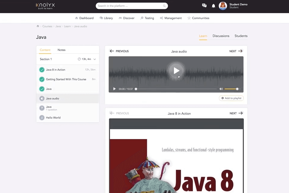This screenshot has width=289, height=193.
Task: Click the right arrow by NEXT in Java 8 in Action
Action: point(241,113)
